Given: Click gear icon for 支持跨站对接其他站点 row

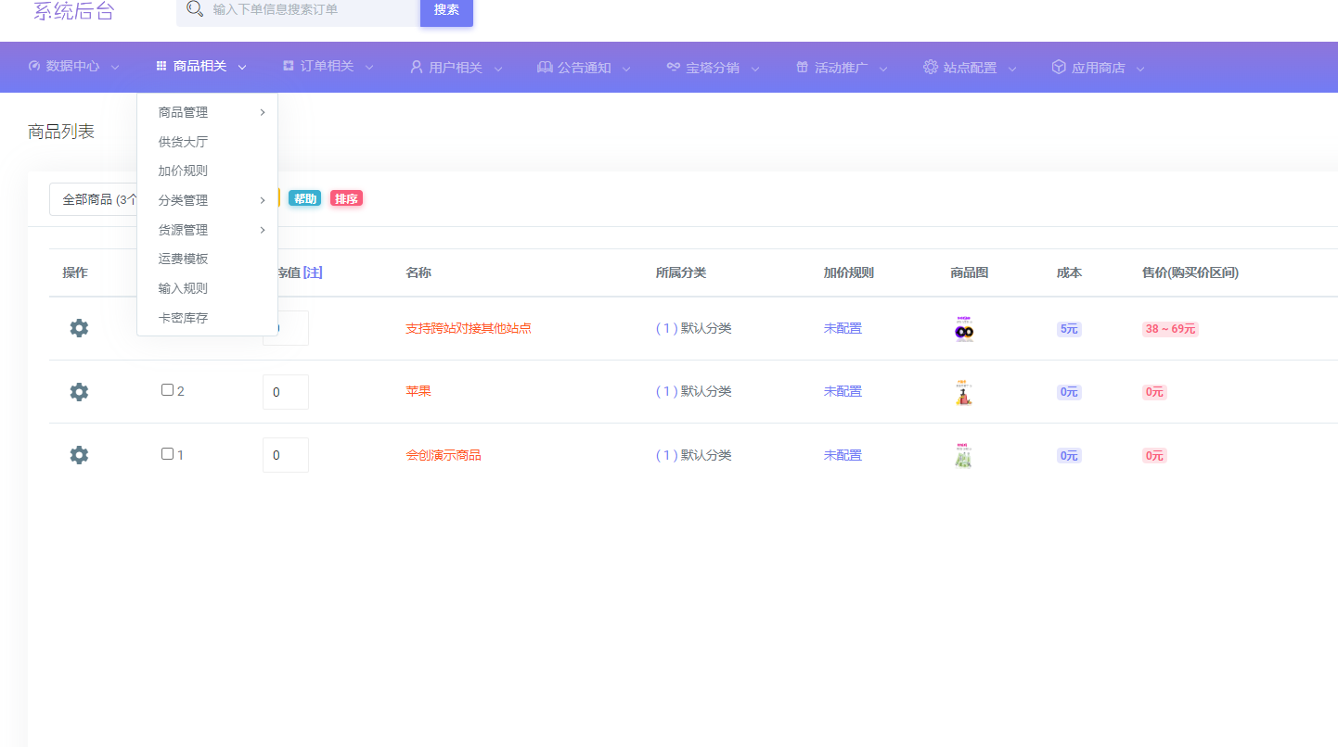Looking at the screenshot, I should tap(79, 328).
